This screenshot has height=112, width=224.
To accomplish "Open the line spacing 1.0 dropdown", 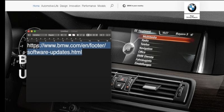I will tap(102, 35).
